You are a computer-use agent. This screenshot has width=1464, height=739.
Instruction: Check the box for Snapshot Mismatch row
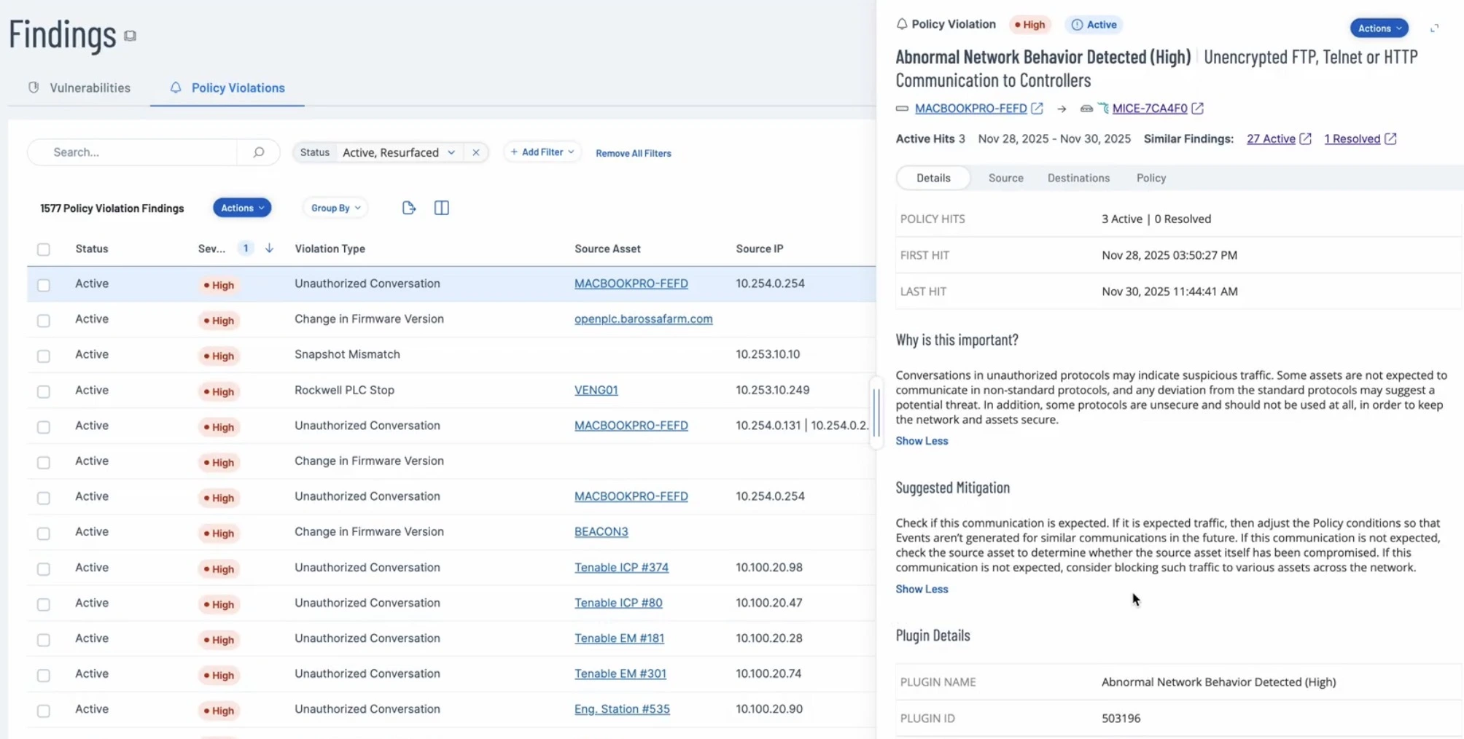point(44,356)
